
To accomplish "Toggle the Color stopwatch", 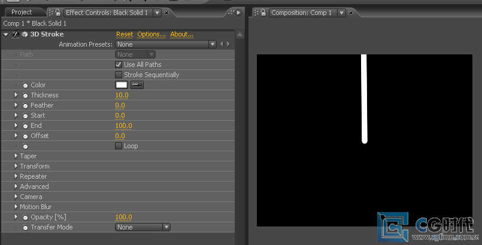I will (25, 85).
